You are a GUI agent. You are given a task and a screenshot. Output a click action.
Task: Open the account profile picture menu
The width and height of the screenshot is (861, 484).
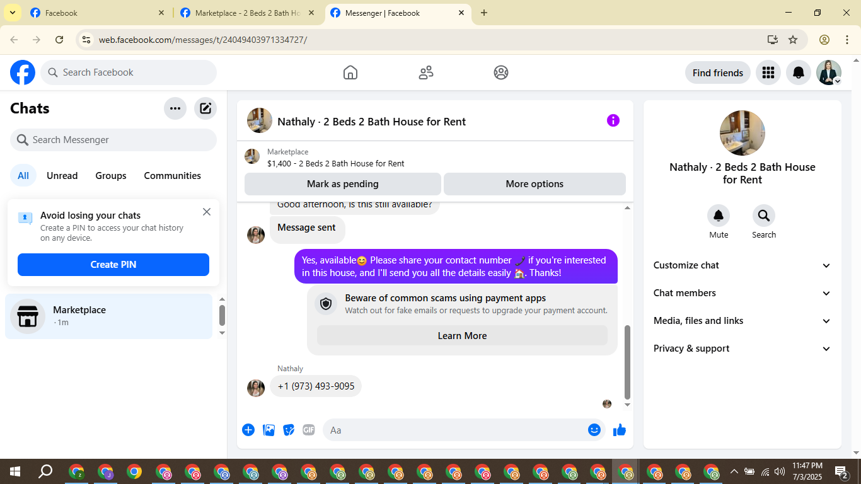click(x=829, y=72)
